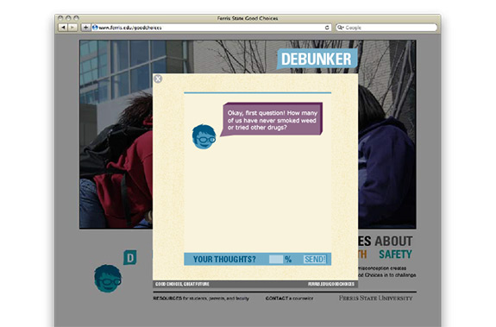Image resolution: width=496 pixels, height=327 pixels.
Task: Submit answer with the SEND! button
Action: tap(315, 260)
